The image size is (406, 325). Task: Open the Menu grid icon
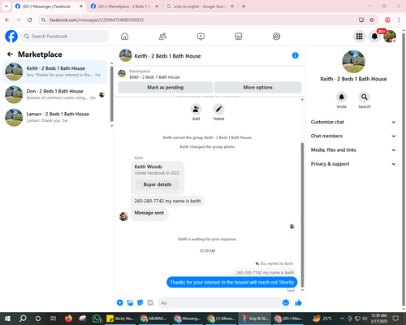tap(359, 37)
